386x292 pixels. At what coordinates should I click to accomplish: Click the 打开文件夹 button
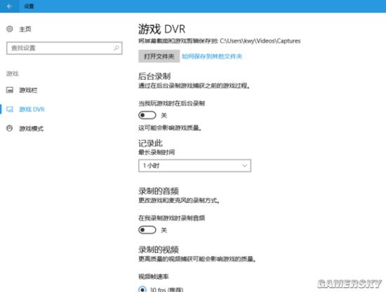(x=159, y=56)
